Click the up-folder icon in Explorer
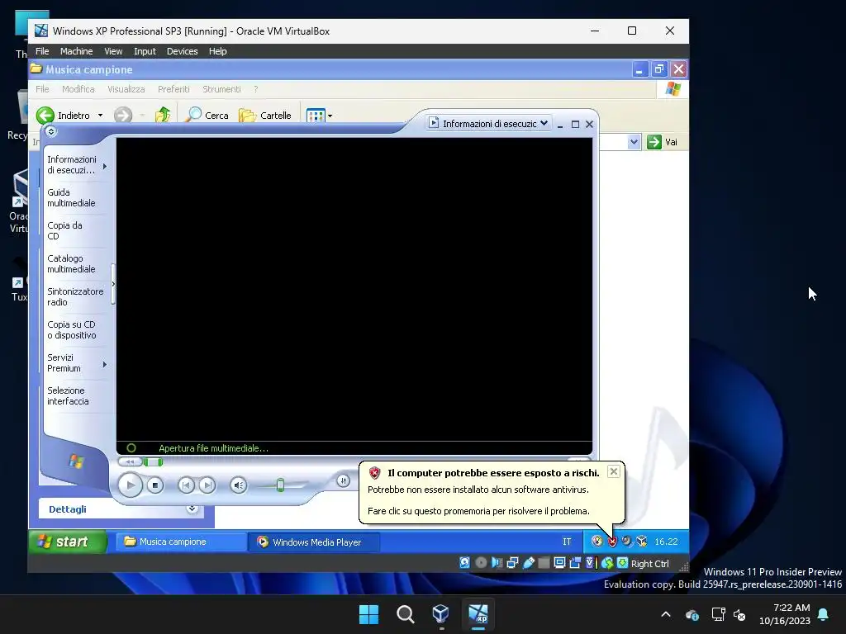This screenshot has width=846, height=634. (163, 115)
